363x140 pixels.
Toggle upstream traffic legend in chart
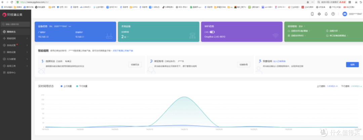click(x=66, y=86)
